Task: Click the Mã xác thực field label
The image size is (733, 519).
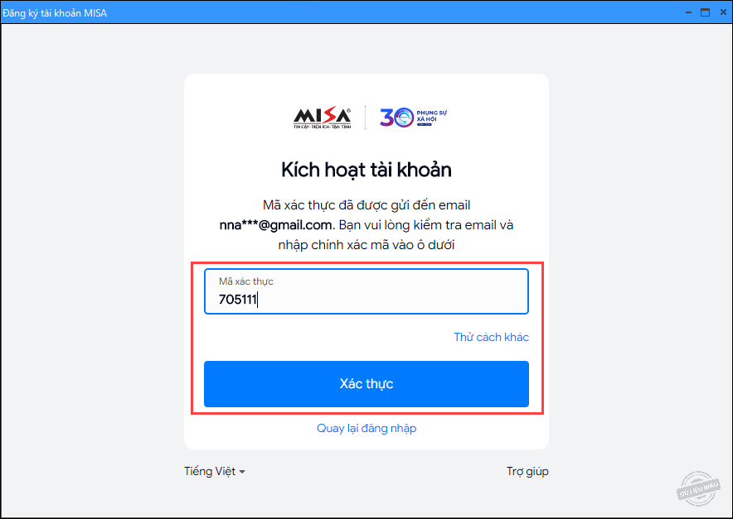Action: [x=246, y=281]
